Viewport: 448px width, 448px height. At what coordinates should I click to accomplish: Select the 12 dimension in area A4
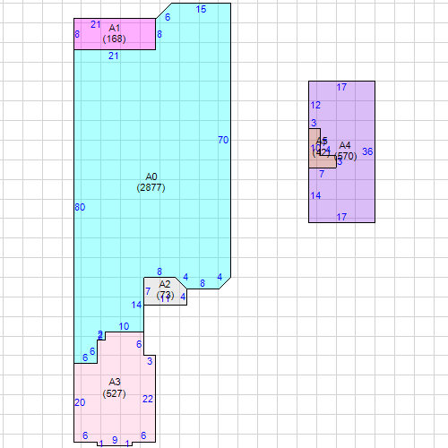click(315, 105)
